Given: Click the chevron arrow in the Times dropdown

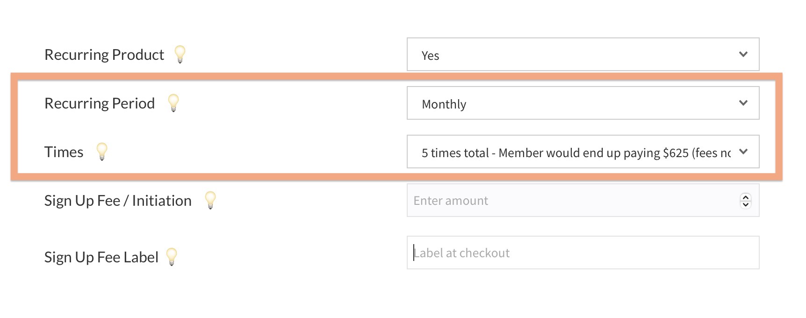Looking at the screenshot, I should coord(743,152).
